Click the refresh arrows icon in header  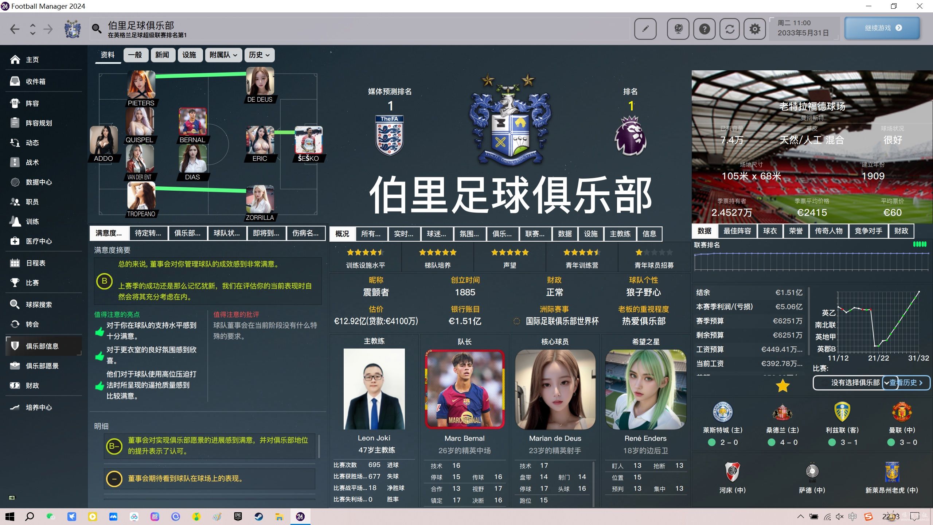[730, 28]
